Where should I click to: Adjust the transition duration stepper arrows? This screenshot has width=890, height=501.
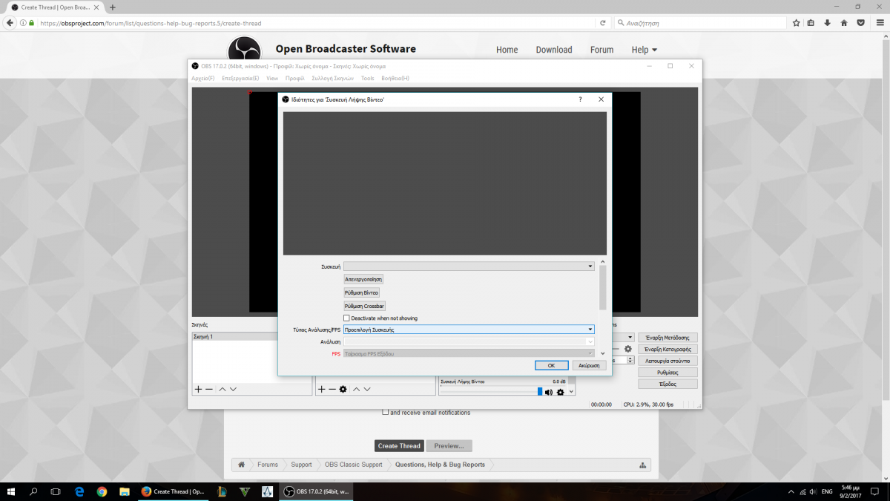pyautogui.click(x=630, y=360)
